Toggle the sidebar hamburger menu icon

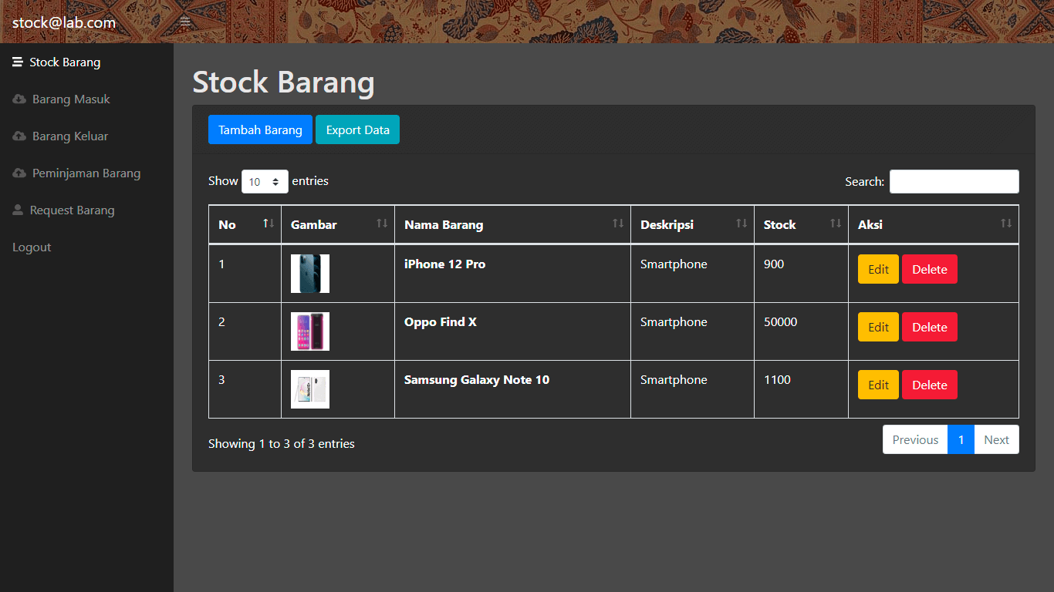coord(185,22)
